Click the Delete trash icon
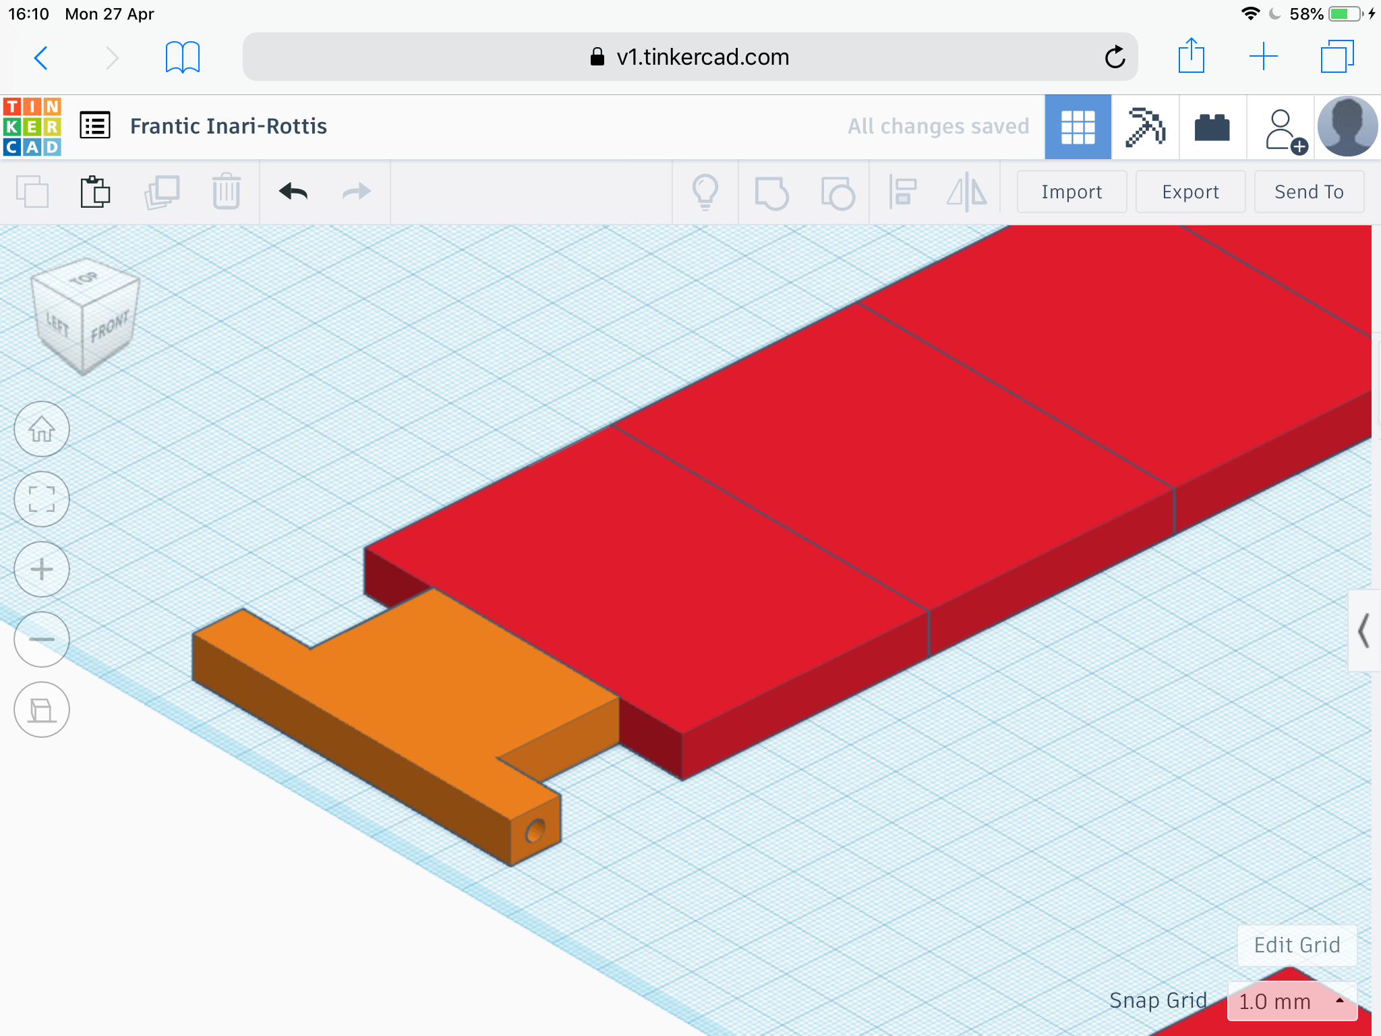This screenshot has height=1036, width=1381. 226,192
